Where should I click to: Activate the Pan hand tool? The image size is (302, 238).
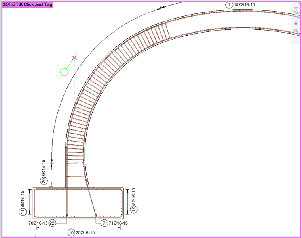(x=296, y=23)
